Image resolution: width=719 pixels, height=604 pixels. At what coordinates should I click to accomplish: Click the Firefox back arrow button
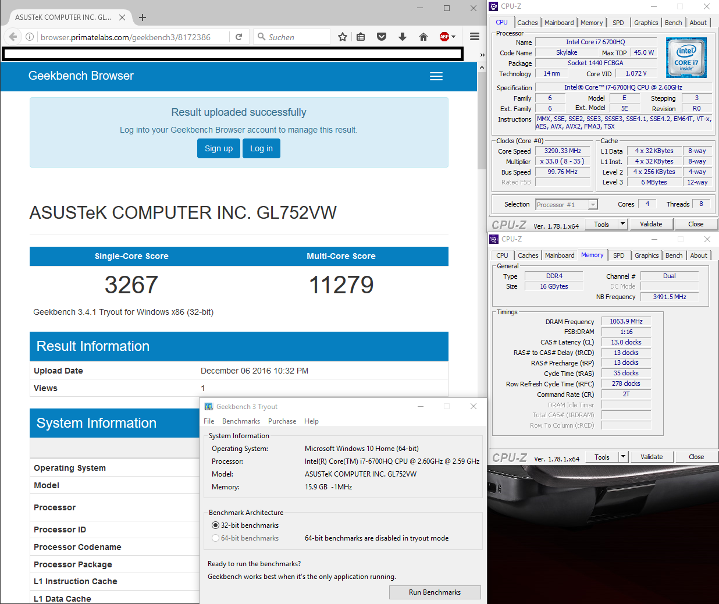13,37
